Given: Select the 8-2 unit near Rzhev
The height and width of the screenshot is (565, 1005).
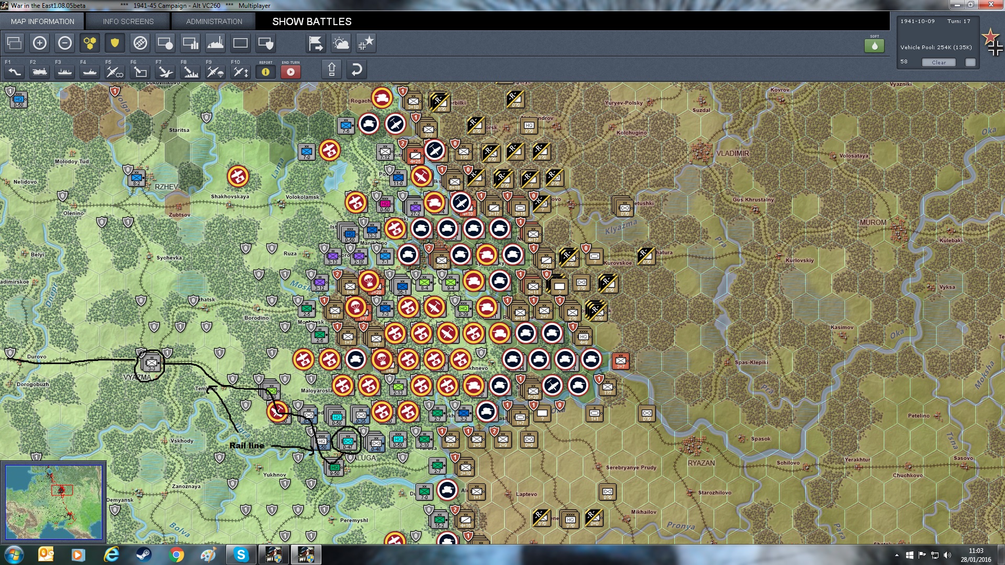Looking at the screenshot, I should click(x=137, y=178).
